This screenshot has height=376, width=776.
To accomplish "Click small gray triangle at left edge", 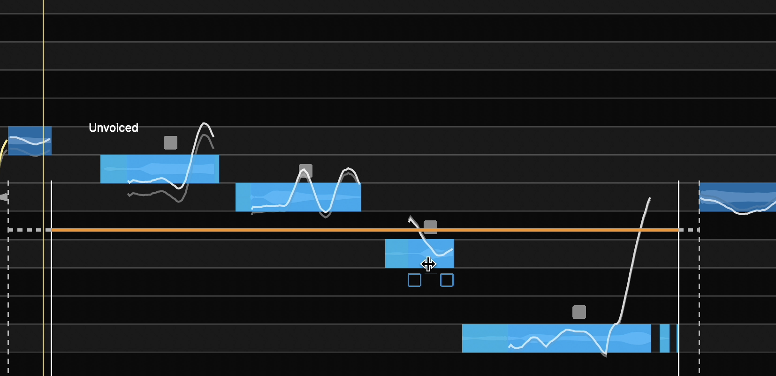I will [x=4, y=197].
